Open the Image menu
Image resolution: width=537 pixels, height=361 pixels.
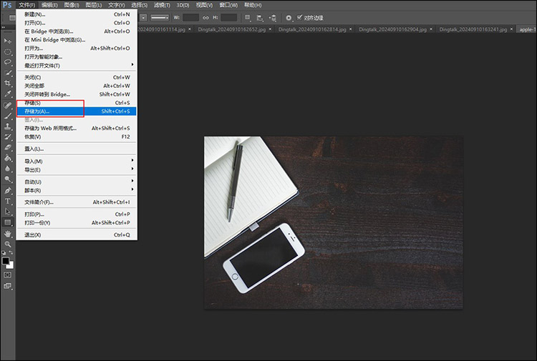click(72, 5)
